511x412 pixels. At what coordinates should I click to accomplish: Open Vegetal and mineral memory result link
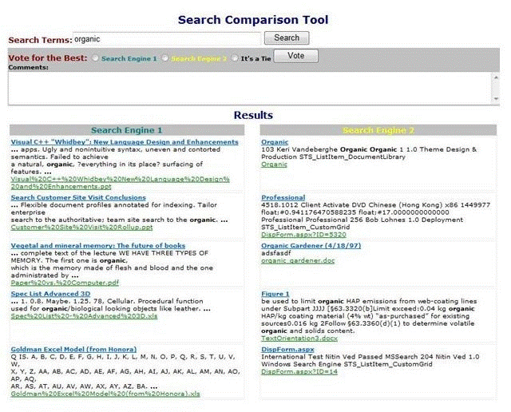coord(98,246)
